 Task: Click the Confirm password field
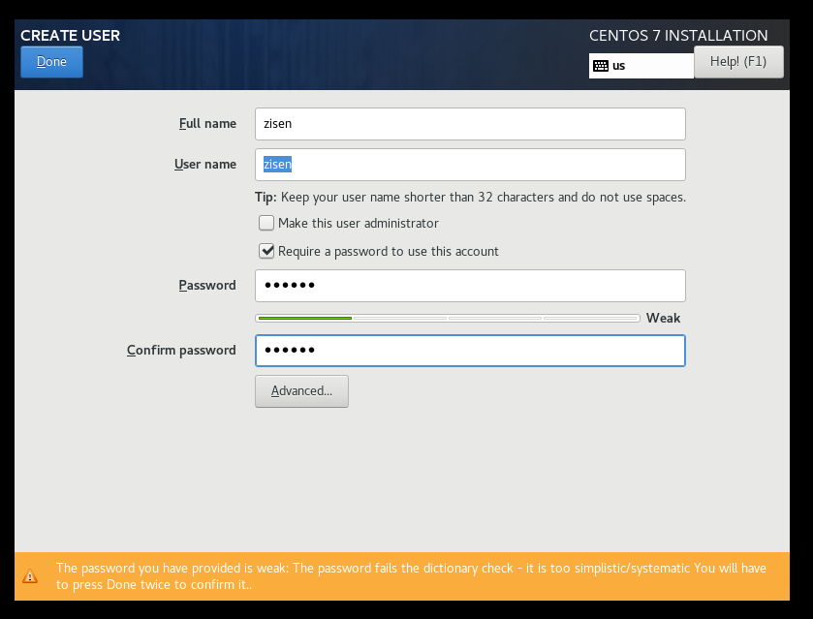[470, 351]
